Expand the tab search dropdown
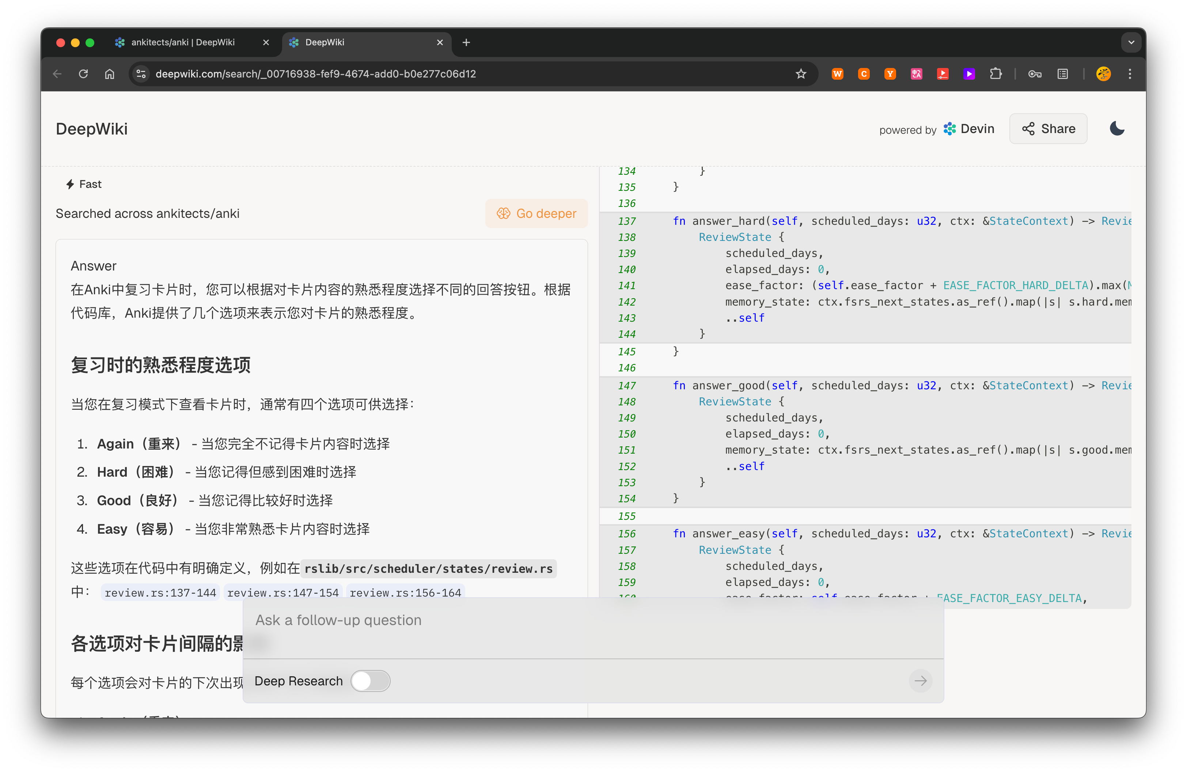This screenshot has width=1187, height=772. click(1131, 42)
